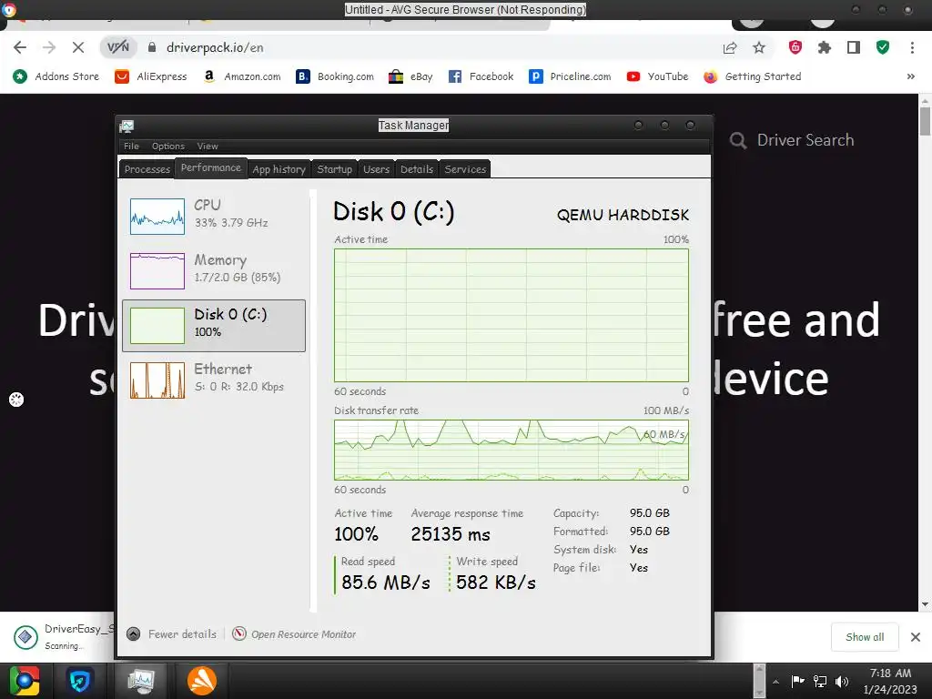The height and width of the screenshot is (699, 932).
Task: Select the Disk 0 (C:) sidebar item
Action: [214, 326]
